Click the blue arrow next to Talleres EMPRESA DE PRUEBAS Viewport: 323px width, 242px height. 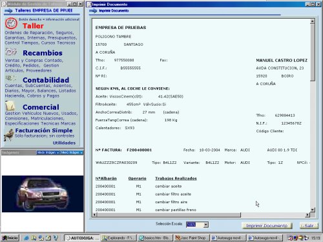pos(8,10)
